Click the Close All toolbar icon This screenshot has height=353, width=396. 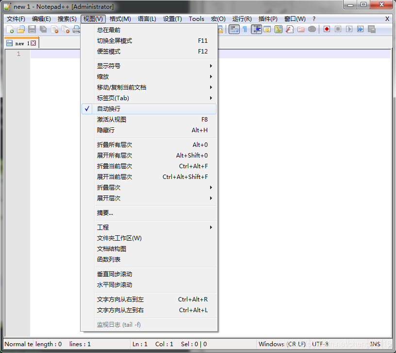(x=66, y=29)
